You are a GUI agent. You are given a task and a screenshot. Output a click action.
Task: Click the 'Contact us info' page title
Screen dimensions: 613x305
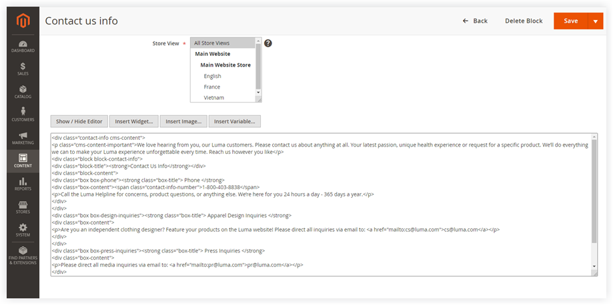81,21
